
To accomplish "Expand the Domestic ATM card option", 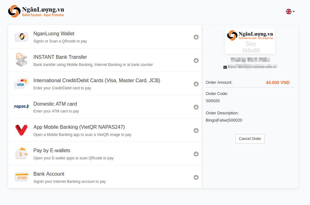I will pyautogui.click(x=196, y=107).
